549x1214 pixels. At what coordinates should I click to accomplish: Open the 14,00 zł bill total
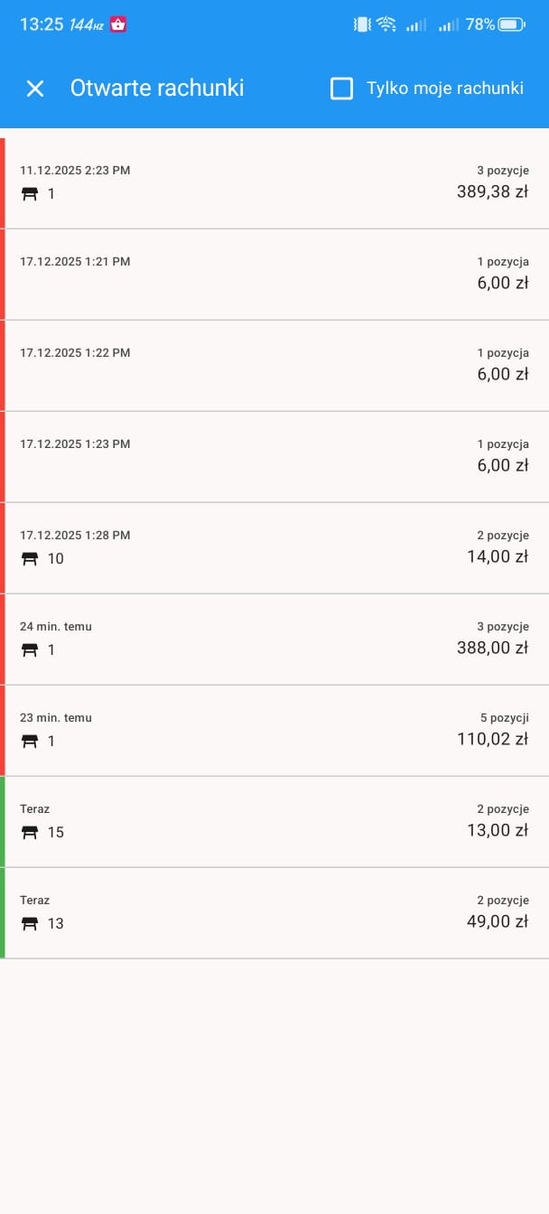tap(497, 557)
